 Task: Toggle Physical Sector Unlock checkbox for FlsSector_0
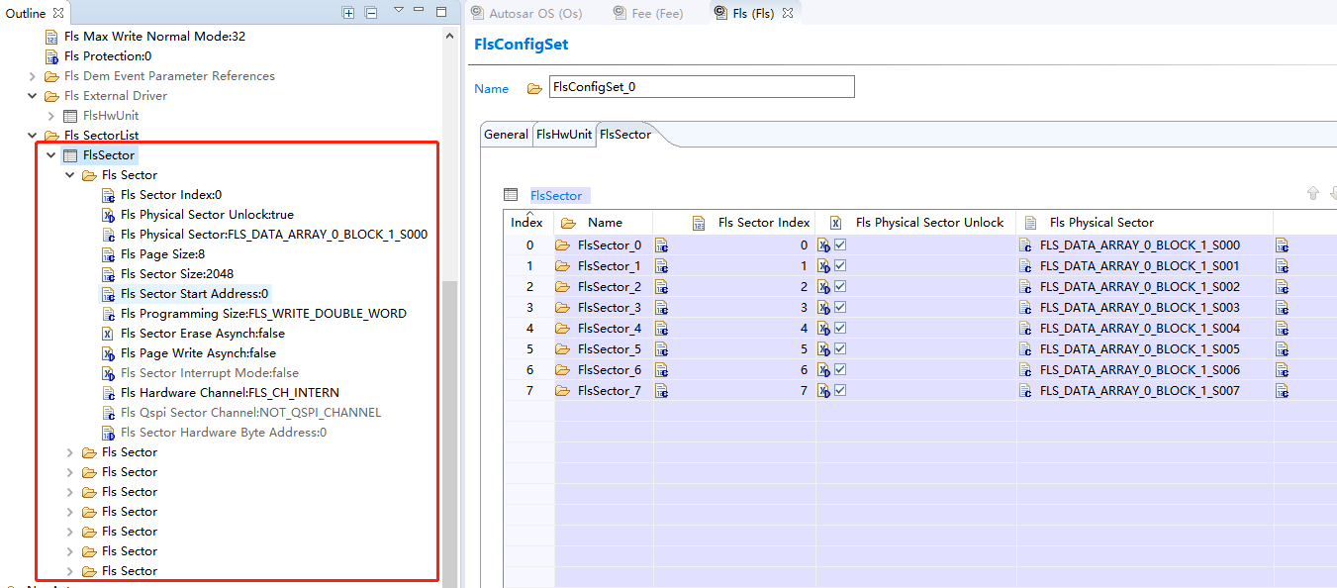coord(840,245)
